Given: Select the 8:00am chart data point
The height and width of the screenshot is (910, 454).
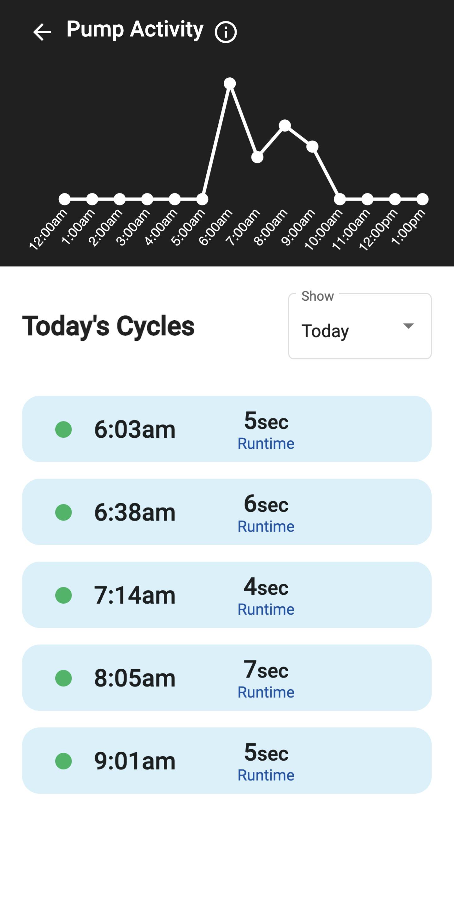Looking at the screenshot, I should pos(285,125).
